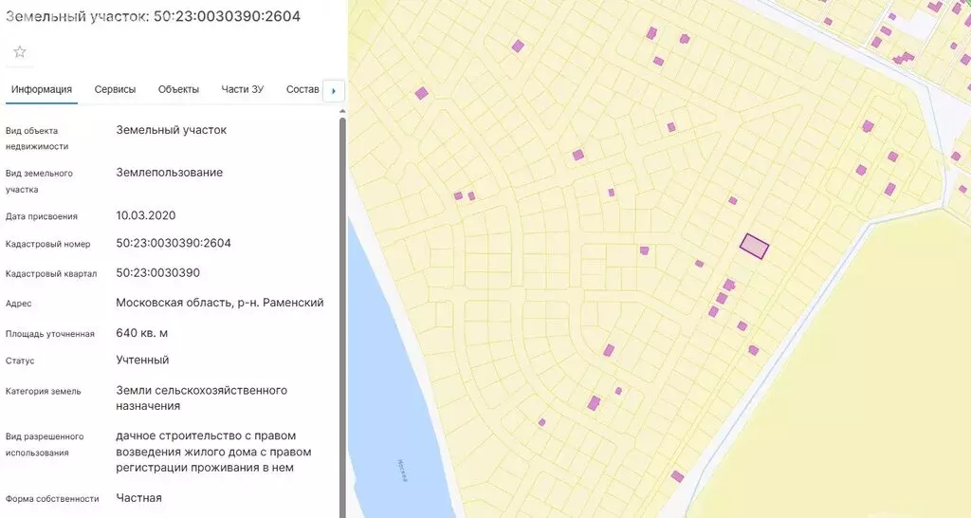The width and height of the screenshot is (971, 518).
Task: Click the Форма собственности field label
Action: coord(52,499)
